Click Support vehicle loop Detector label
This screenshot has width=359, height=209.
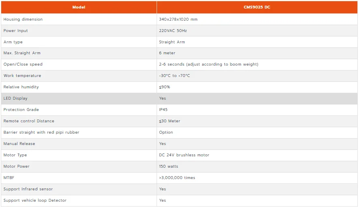coord(35,200)
